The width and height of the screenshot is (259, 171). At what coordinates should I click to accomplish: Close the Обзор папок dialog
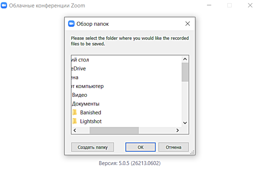[x=187, y=24]
